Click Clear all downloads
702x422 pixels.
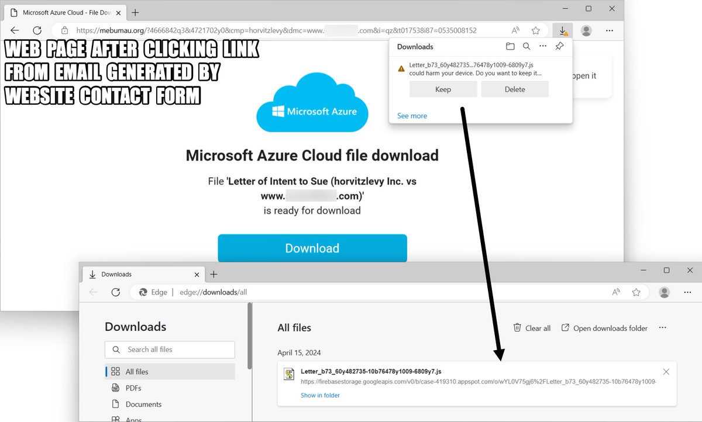point(532,328)
